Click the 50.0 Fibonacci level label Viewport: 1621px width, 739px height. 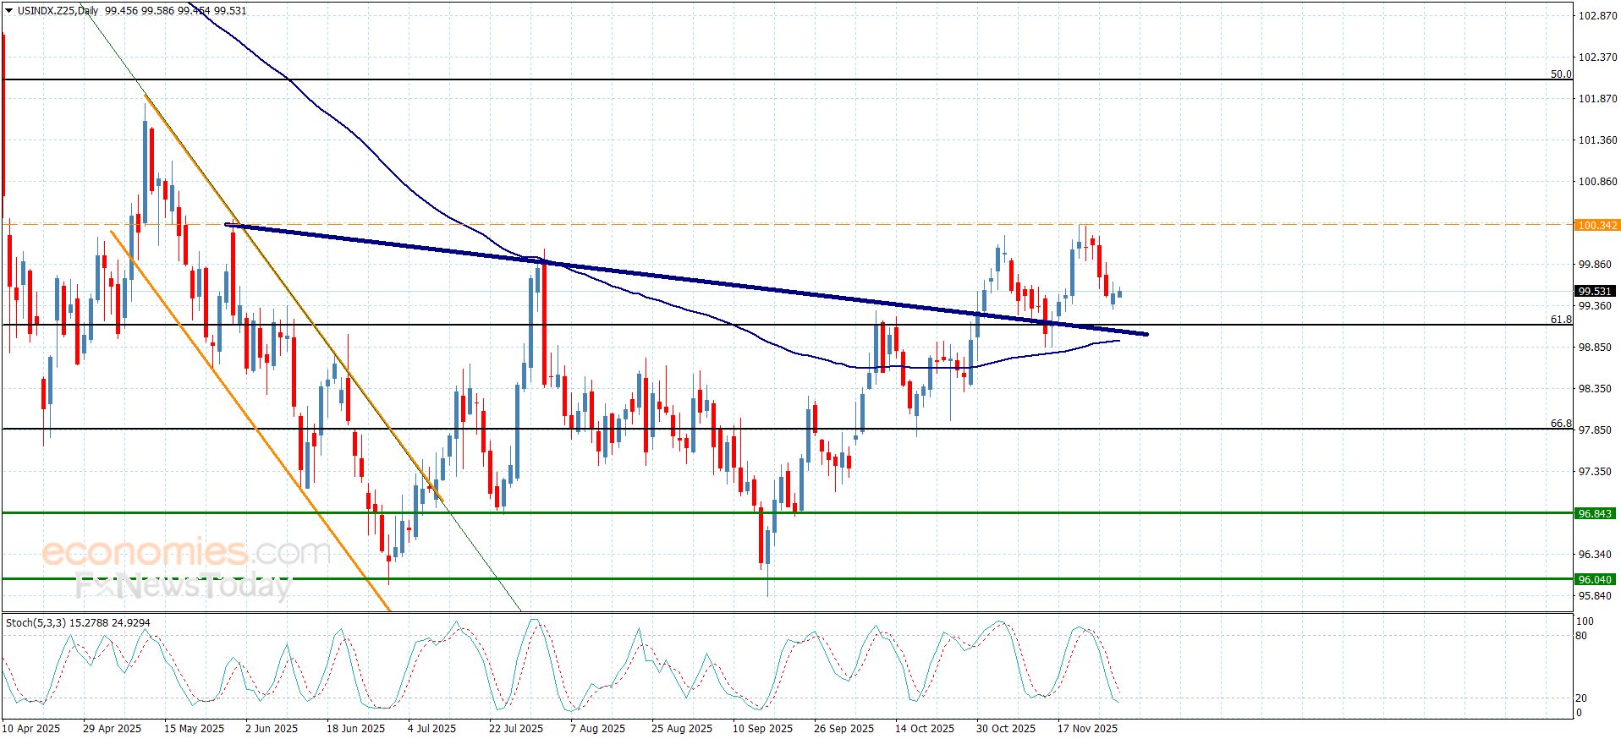click(x=1560, y=74)
